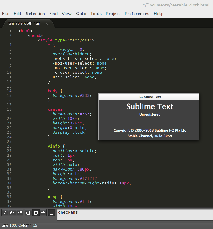Toggle the in-selection search option
213x229 pixels.
tap(43, 213)
